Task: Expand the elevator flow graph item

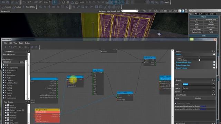Action: 6,118
